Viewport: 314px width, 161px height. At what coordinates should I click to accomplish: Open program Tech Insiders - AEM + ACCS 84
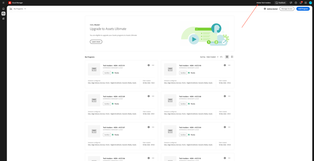(190, 128)
